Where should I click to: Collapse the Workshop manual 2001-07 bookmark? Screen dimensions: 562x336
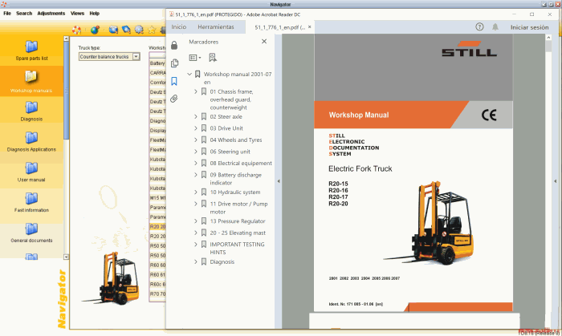tap(189, 75)
